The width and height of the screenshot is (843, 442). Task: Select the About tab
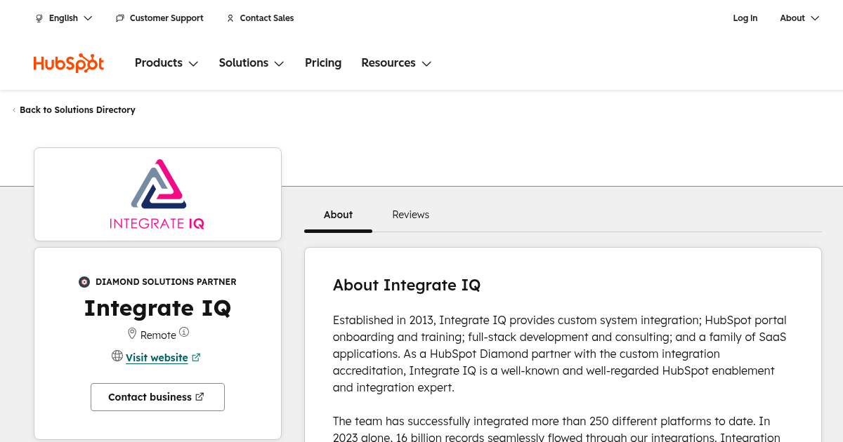(338, 215)
